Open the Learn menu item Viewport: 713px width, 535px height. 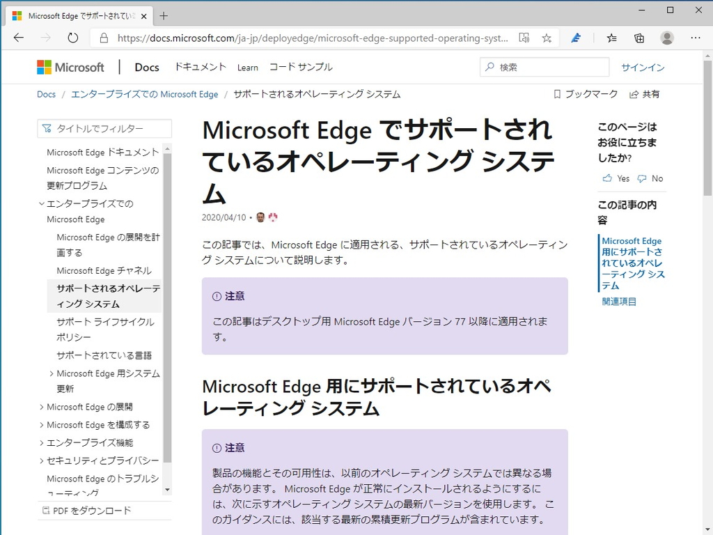(x=248, y=68)
